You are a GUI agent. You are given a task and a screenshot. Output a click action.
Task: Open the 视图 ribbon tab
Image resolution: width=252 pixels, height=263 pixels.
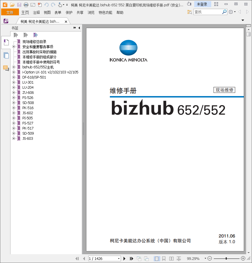(47, 12)
